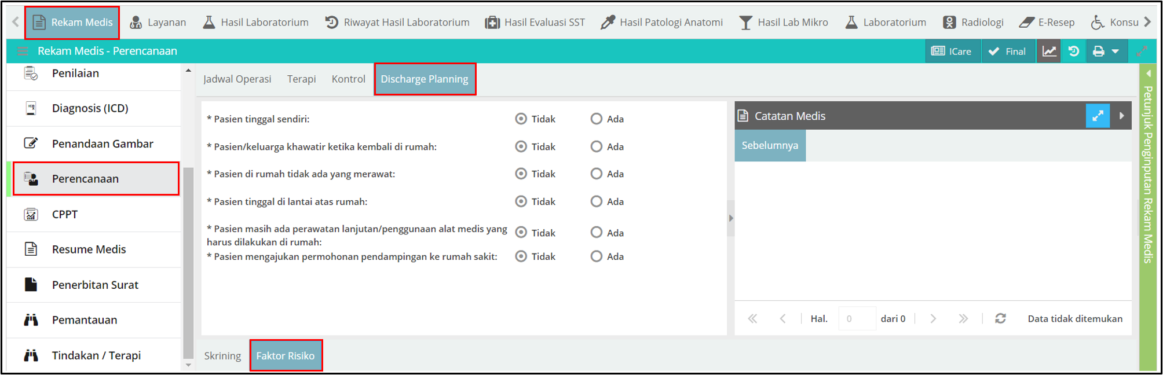Switch to Skrining bottom tab
The image size is (1163, 375).
pos(222,356)
